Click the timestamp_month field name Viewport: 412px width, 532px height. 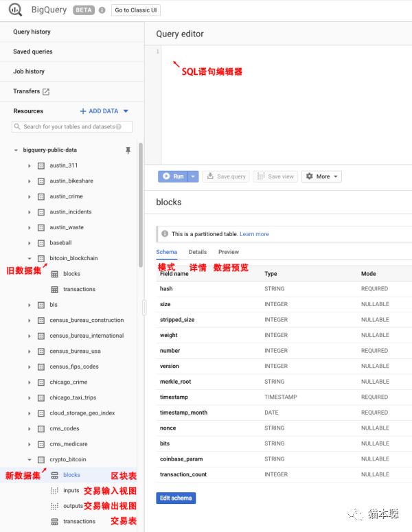[x=183, y=413]
